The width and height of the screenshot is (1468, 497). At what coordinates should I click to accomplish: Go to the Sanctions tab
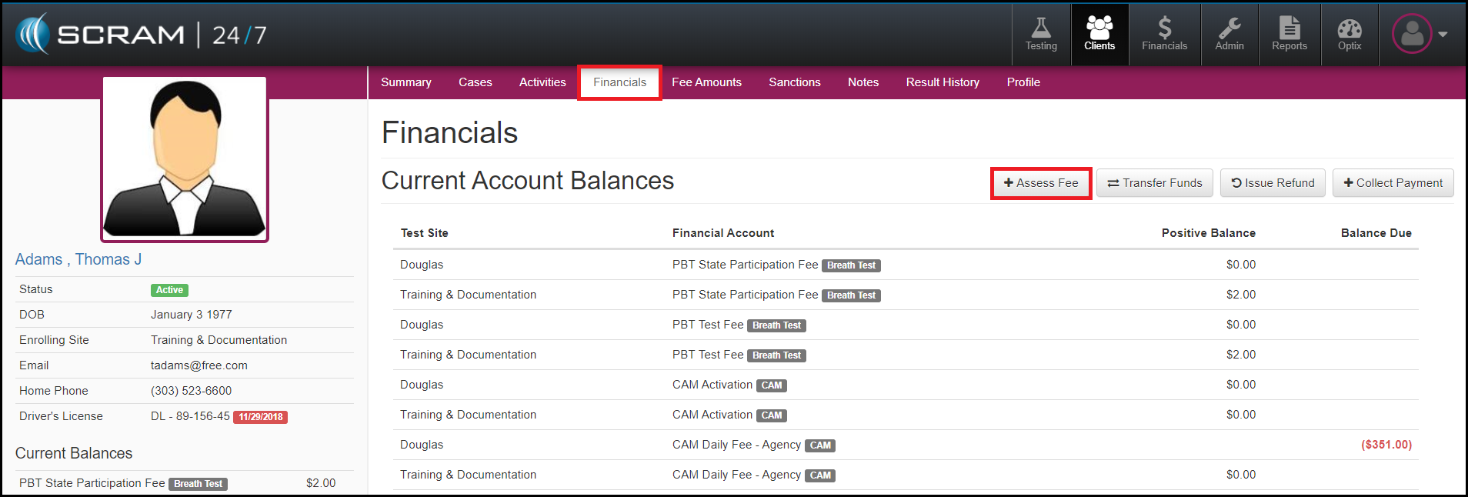tap(794, 82)
